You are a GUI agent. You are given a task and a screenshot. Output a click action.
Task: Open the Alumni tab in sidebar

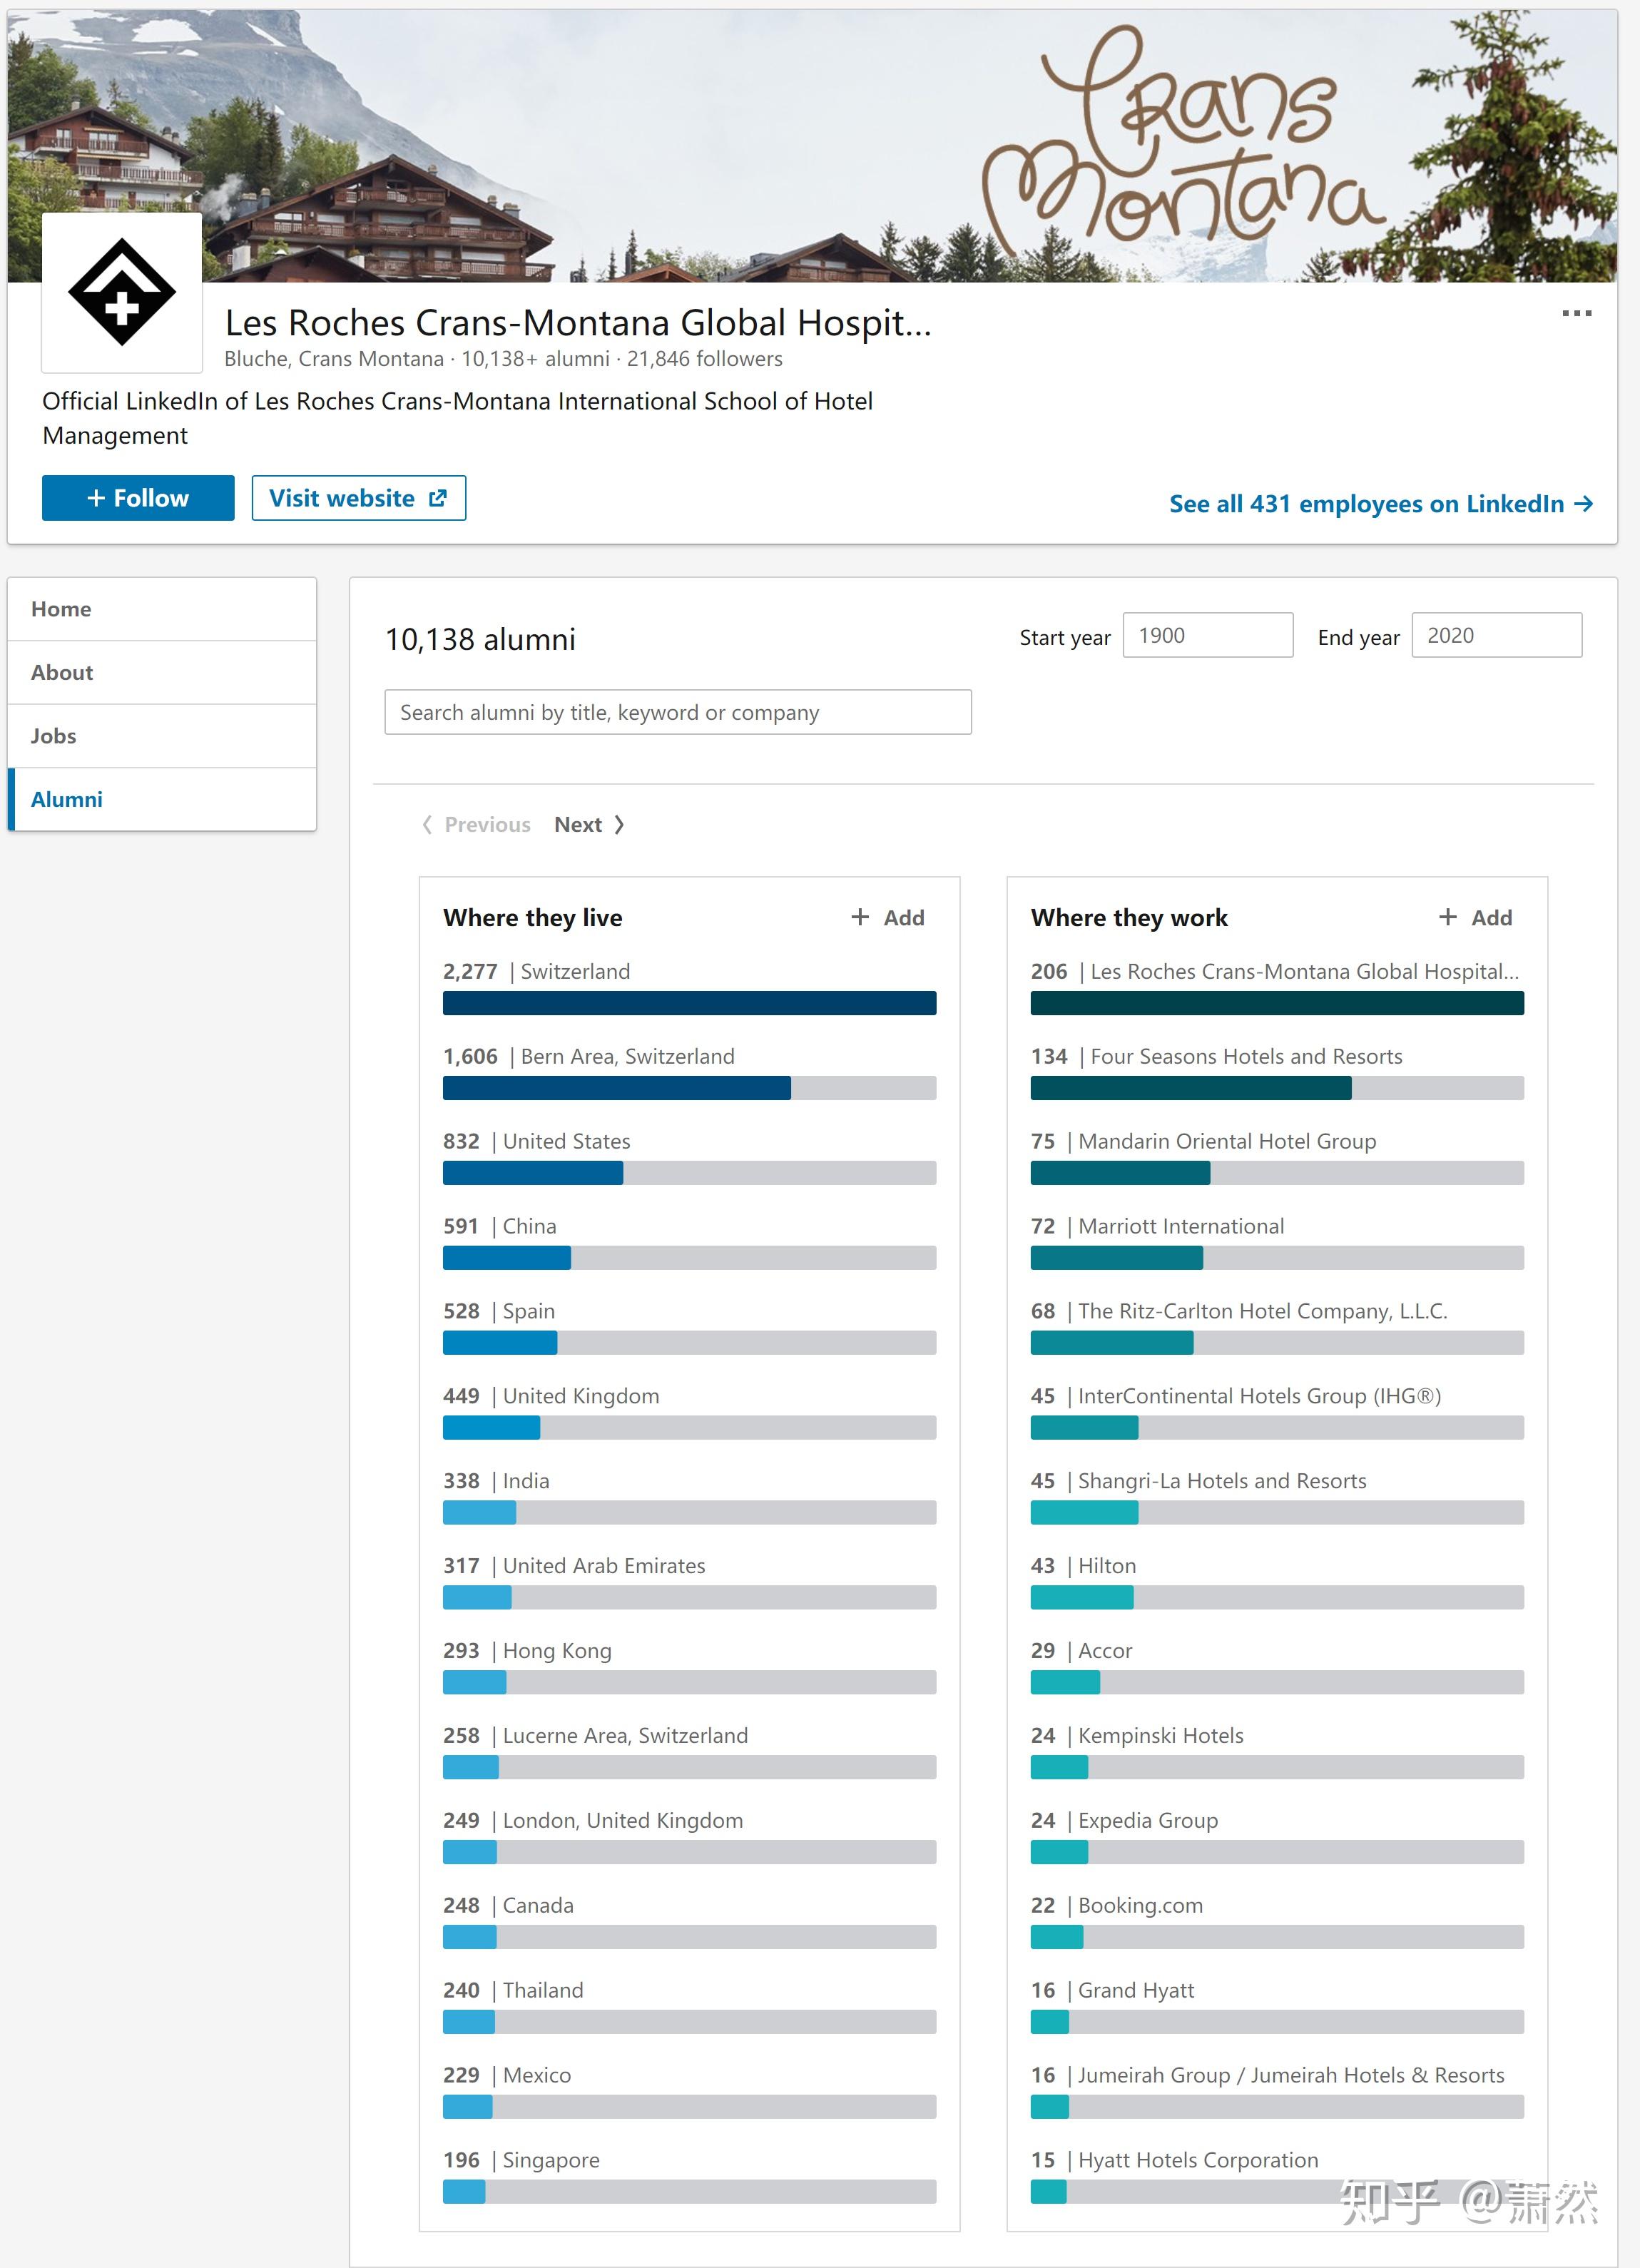coord(162,799)
